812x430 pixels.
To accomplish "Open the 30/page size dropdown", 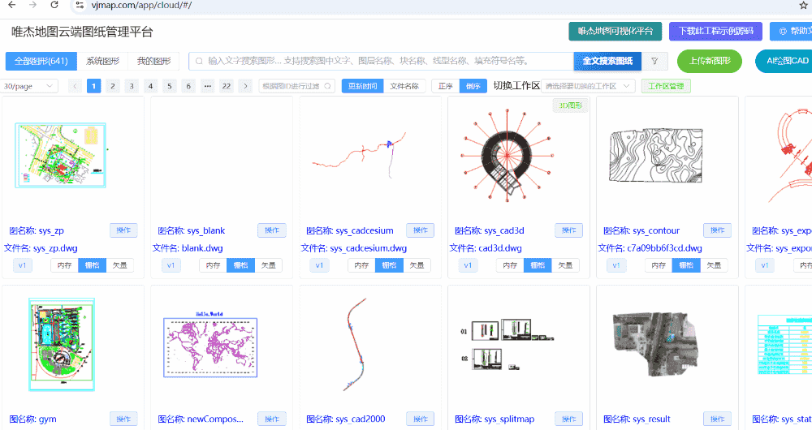I will 29,87.
